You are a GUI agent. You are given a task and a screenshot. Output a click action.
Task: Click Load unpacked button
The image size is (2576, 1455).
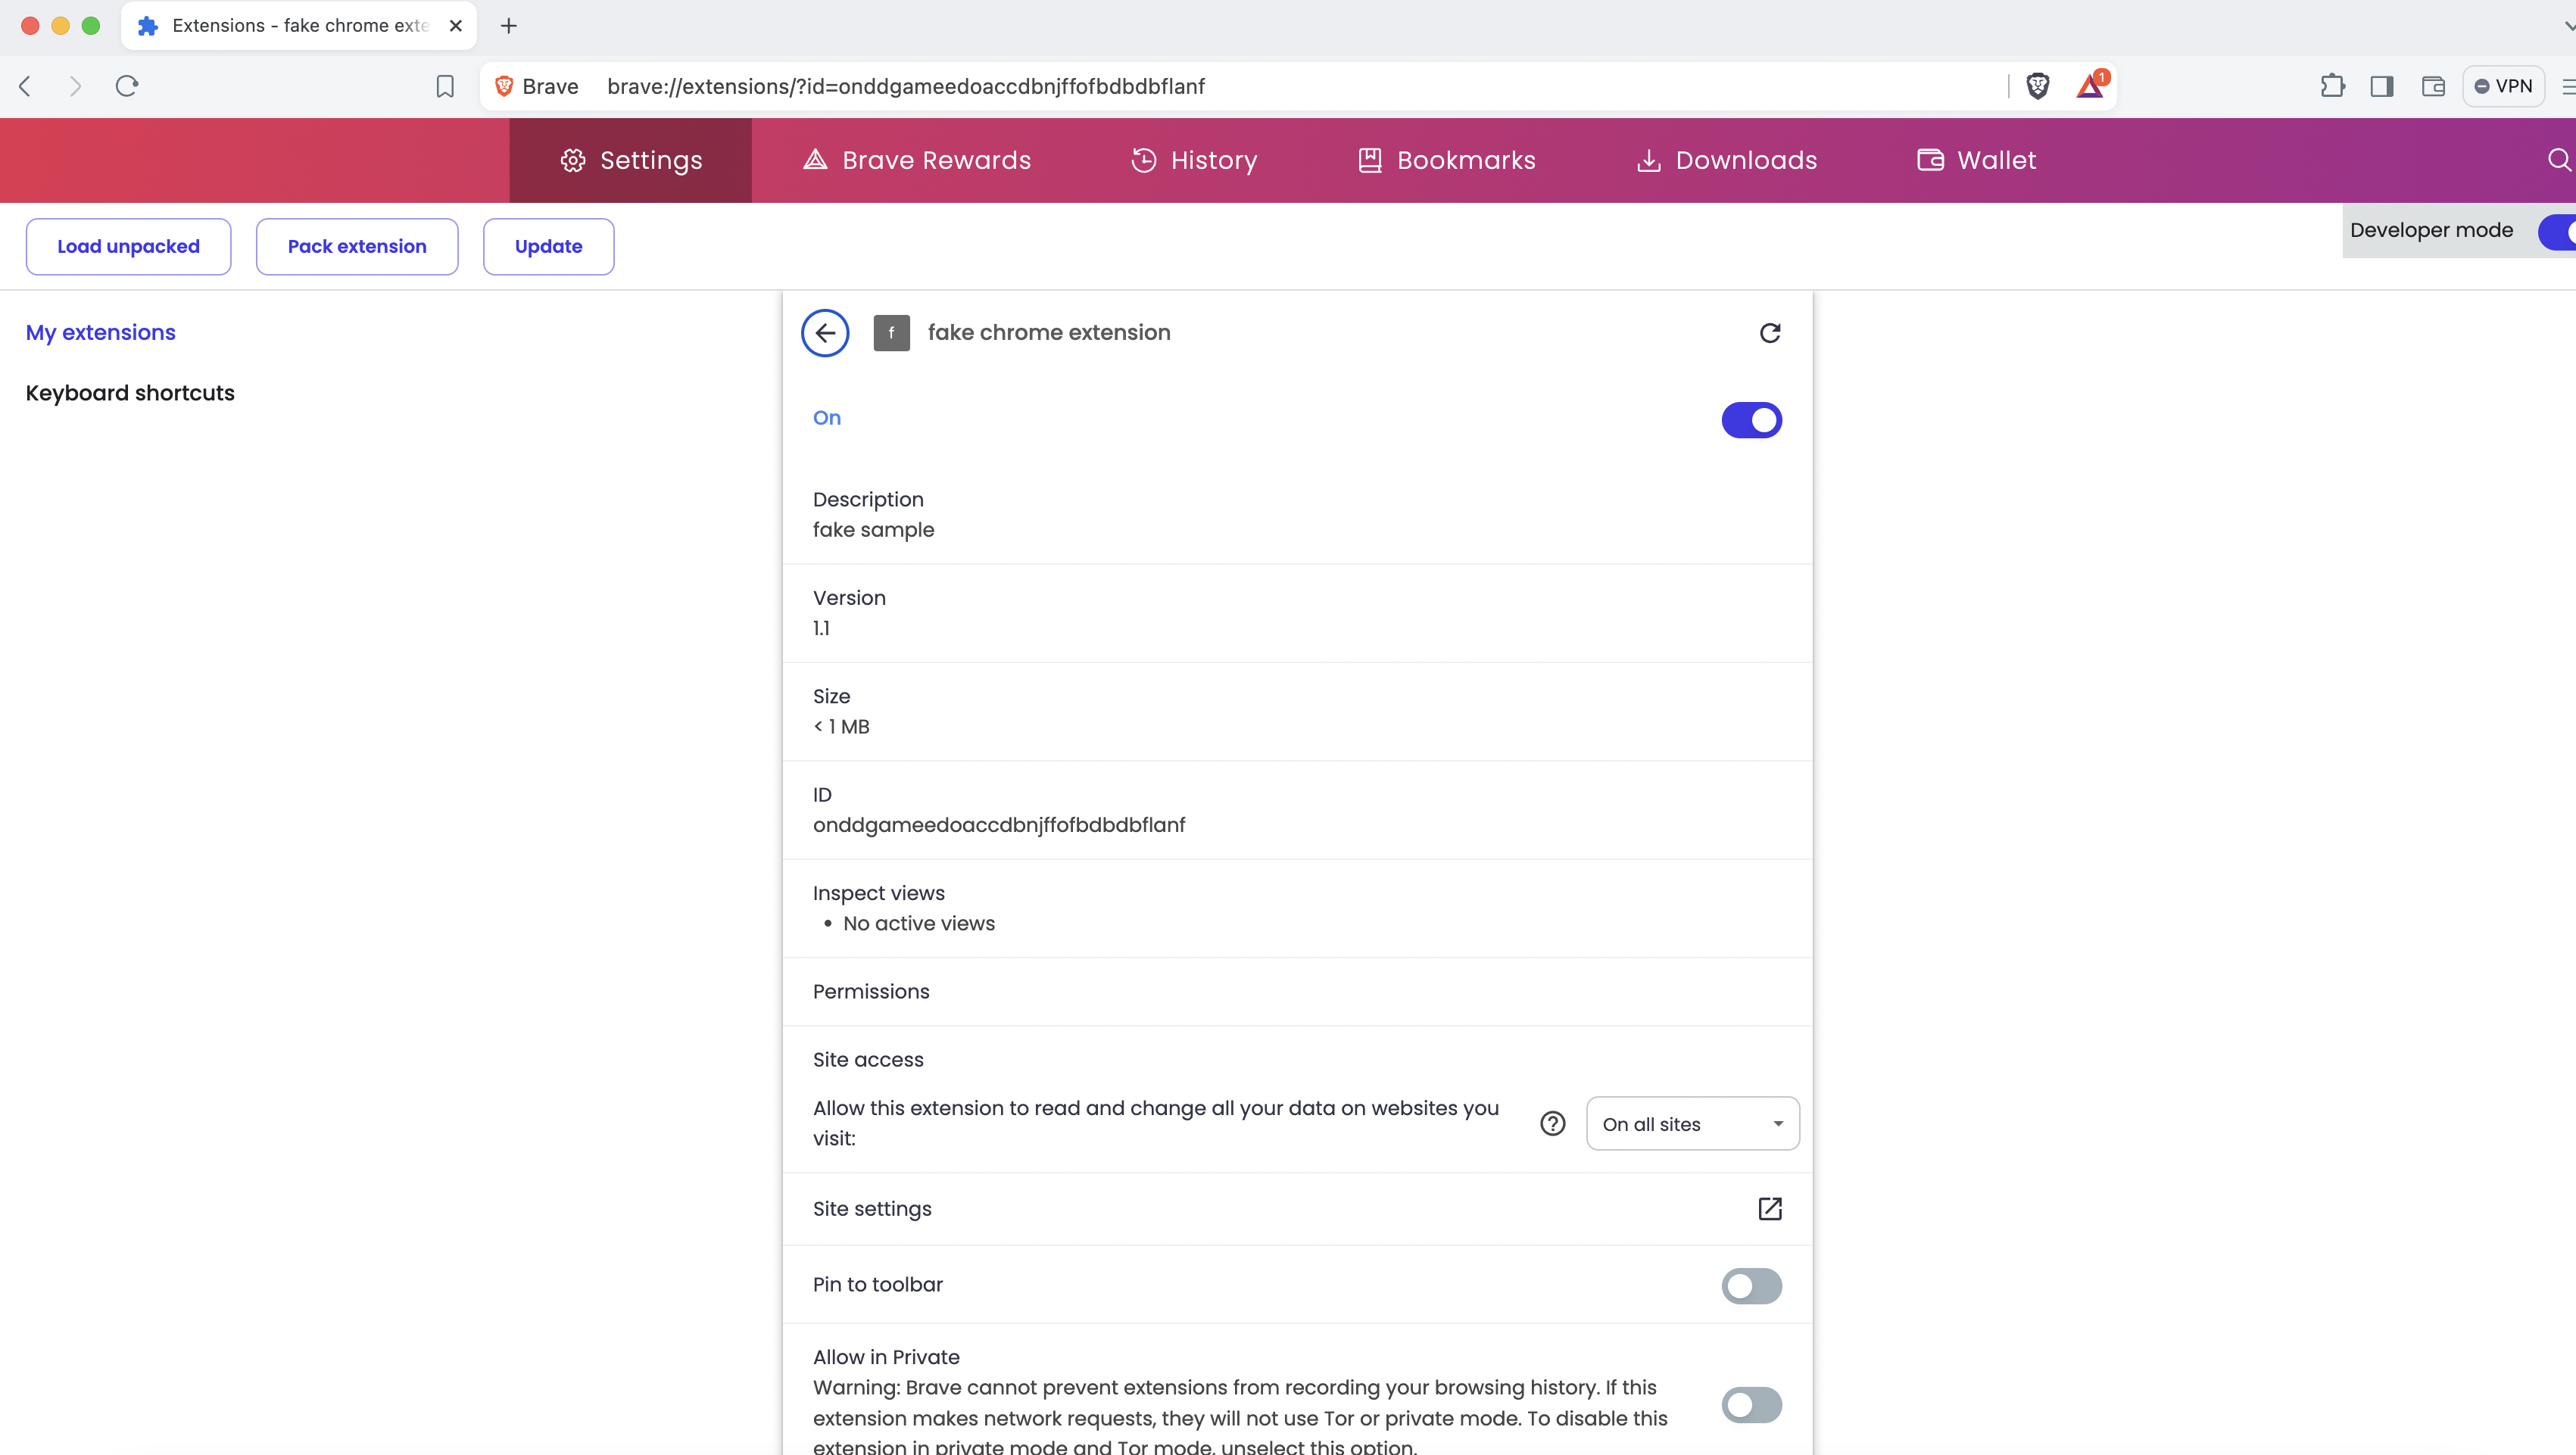click(128, 246)
